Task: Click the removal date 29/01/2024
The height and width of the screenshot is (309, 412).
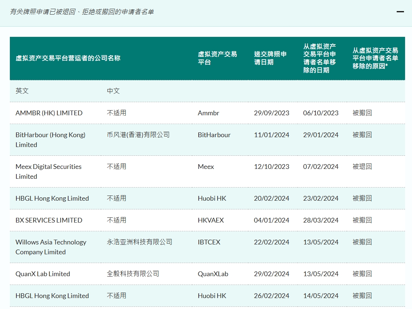Action: coord(320,135)
